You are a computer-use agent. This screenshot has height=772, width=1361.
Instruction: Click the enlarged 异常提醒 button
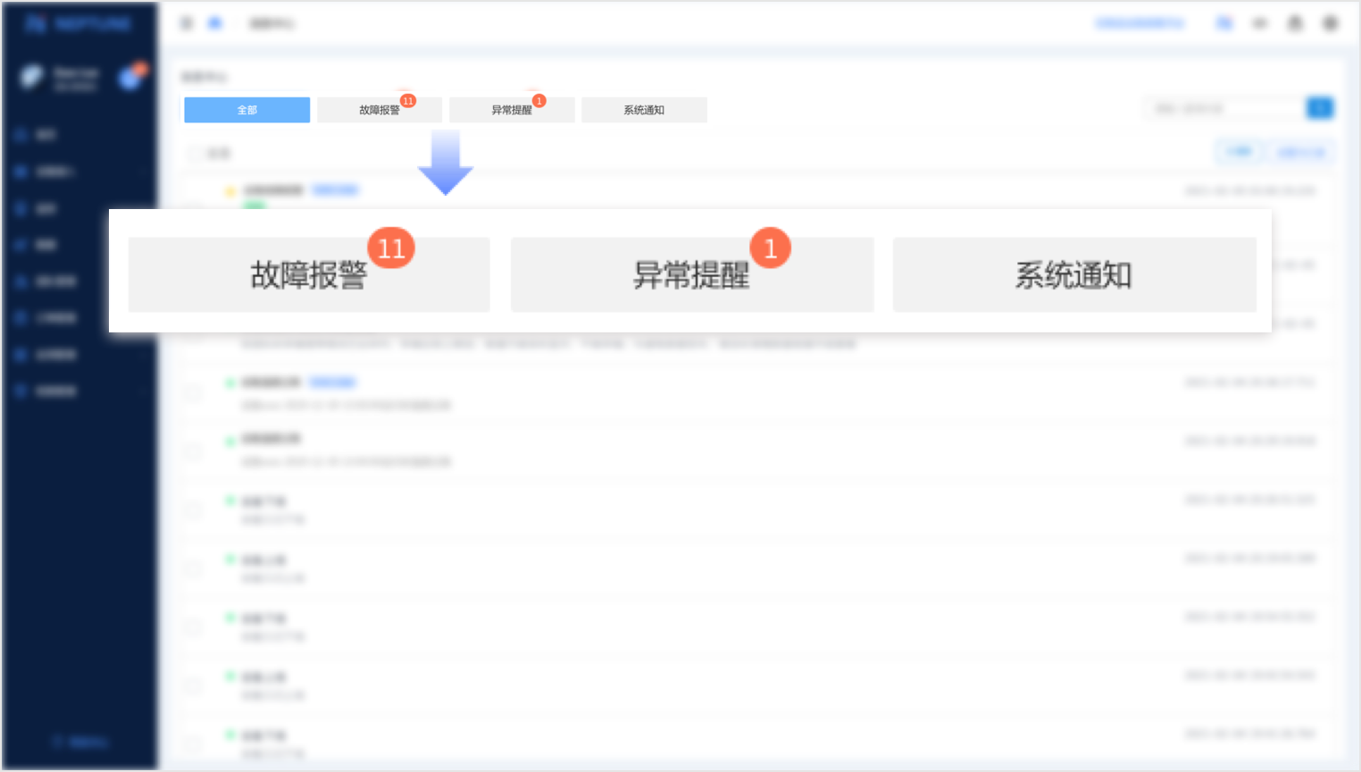pyautogui.click(x=692, y=275)
